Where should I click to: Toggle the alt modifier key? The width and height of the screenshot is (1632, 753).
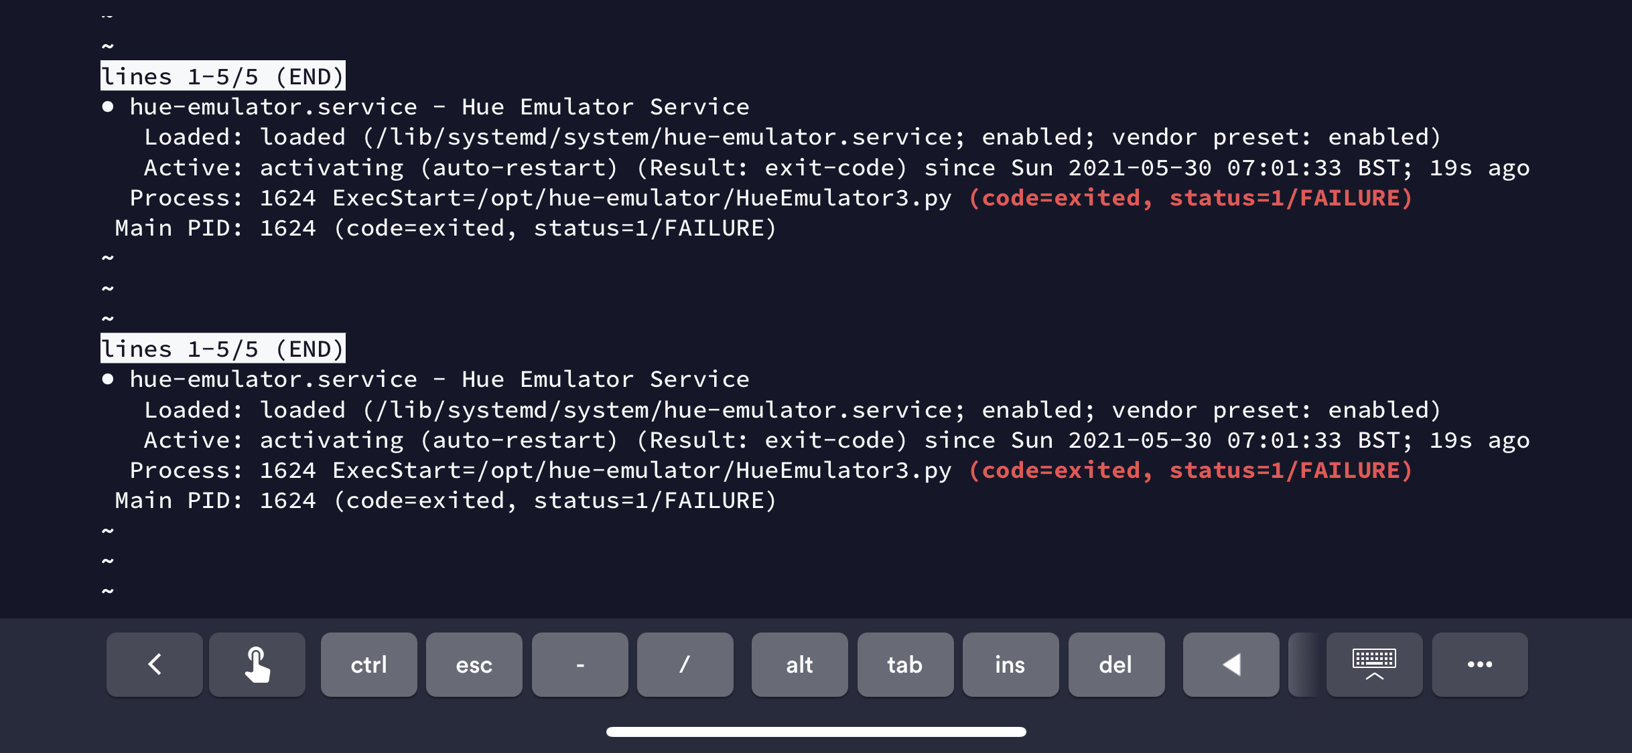[799, 665]
